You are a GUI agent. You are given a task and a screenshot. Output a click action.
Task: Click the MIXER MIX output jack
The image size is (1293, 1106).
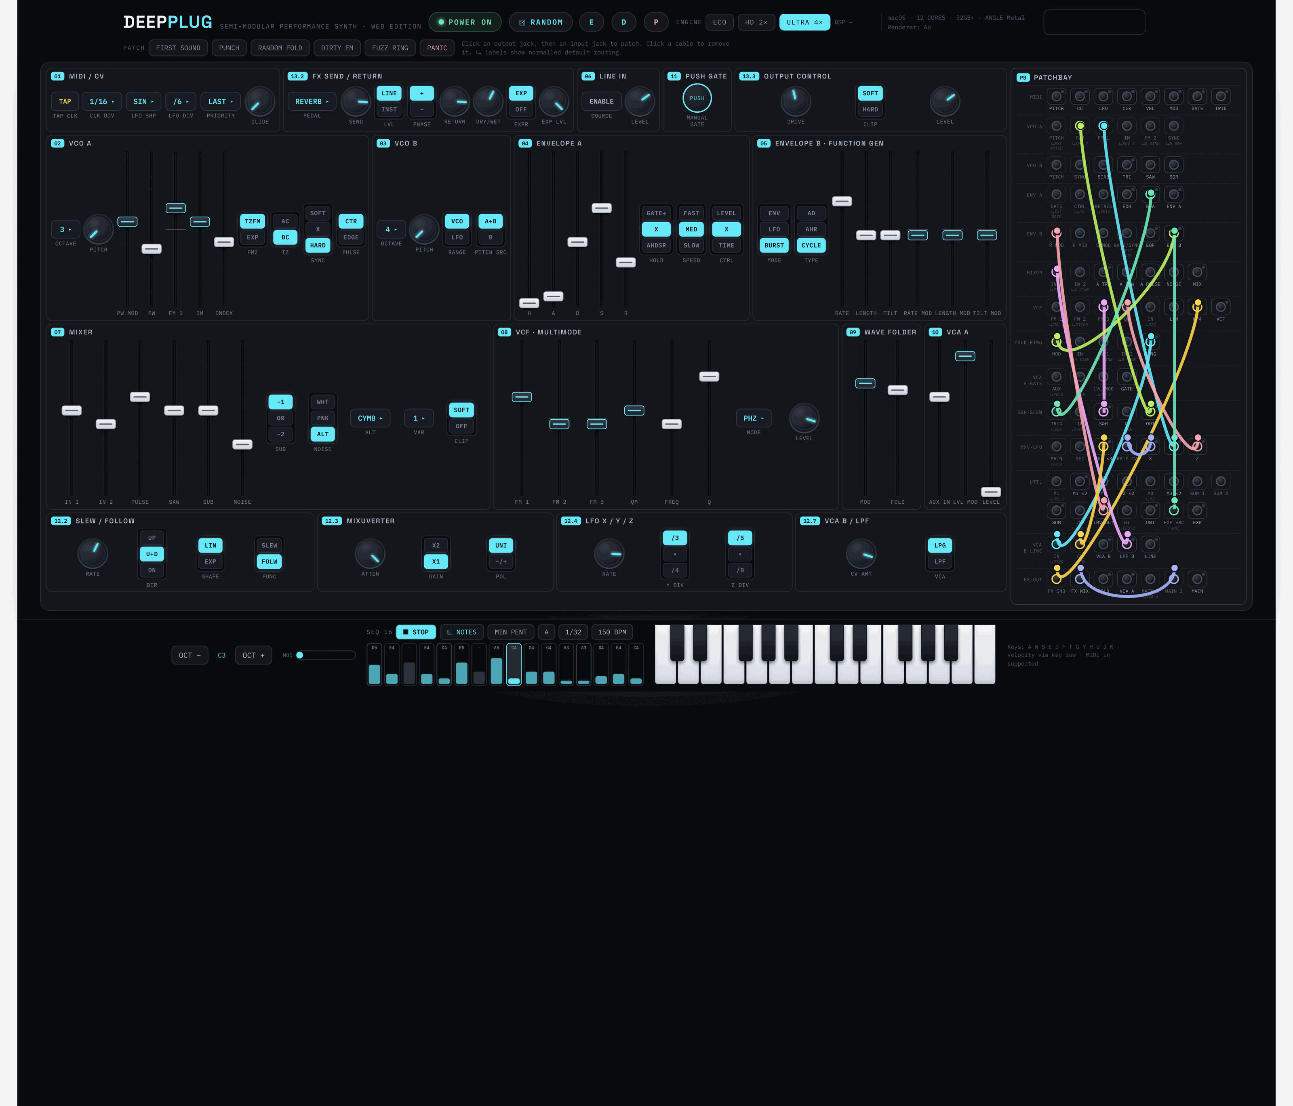click(1197, 272)
